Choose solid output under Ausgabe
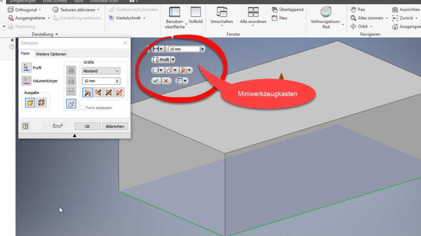 (x=30, y=103)
